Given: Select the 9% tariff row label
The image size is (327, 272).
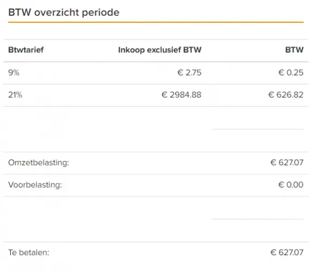Looking at the screenshot, I should pos(14,73).
